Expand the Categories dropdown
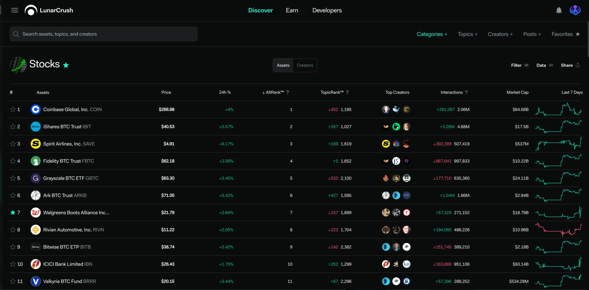 (x=432, y=34)
